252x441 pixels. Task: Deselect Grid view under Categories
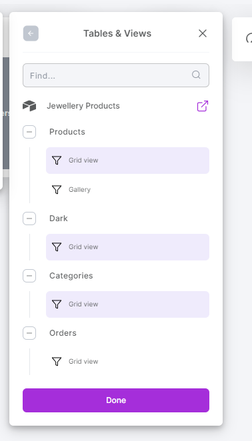tap(127, 304)
